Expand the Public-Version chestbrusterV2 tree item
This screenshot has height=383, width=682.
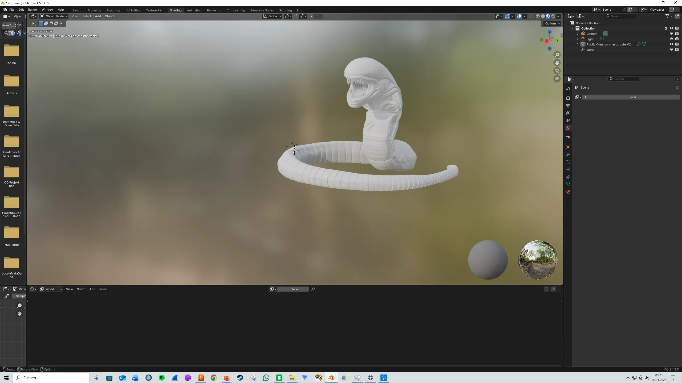pos(578,44)
